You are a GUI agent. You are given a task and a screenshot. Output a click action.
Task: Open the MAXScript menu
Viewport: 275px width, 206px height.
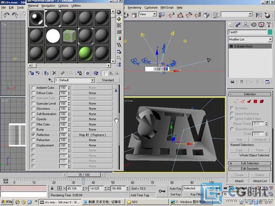(167, 8)
